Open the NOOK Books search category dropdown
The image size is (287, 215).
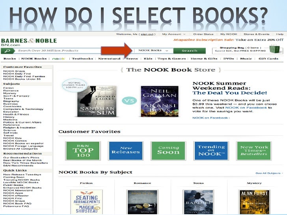(153, 50)
